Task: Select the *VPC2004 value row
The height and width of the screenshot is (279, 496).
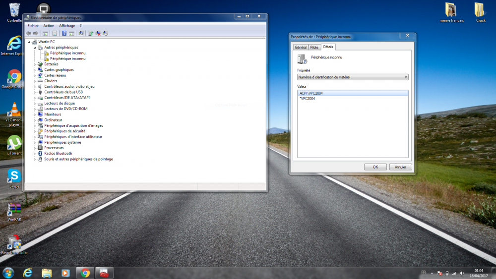Action: coord(353,99)
